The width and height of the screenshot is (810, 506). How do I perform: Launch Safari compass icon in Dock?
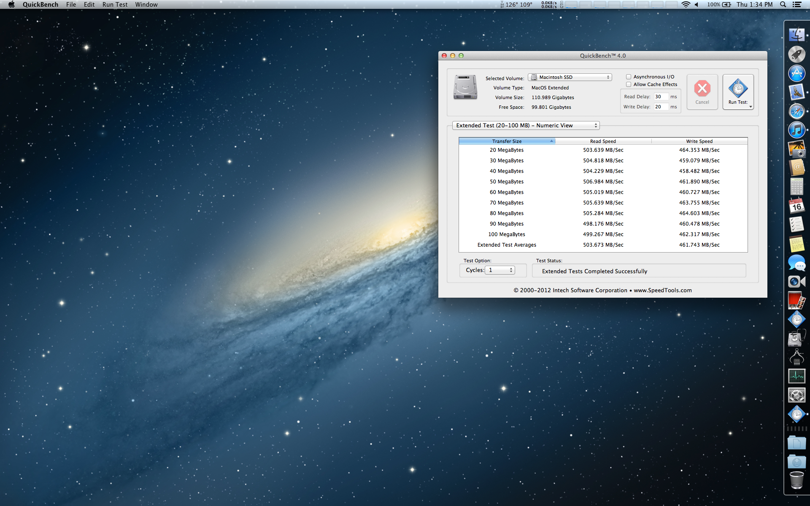[796, 111]
